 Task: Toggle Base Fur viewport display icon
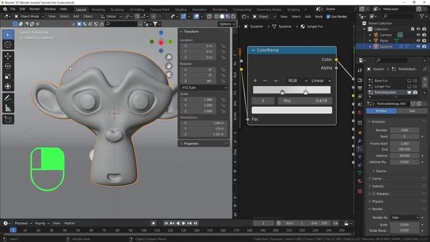tap(409, 81)
